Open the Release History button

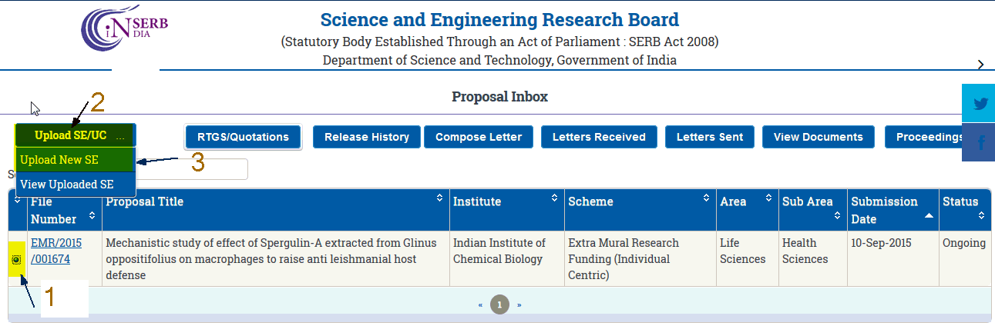(366, 137)
